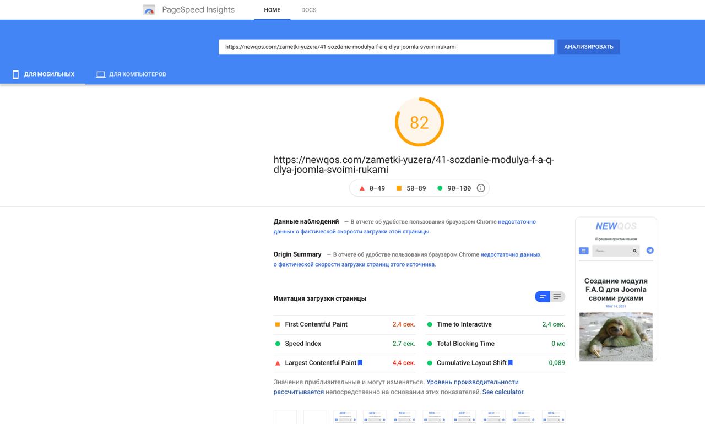Click the orange square First Contentful Paint indicator
705x424 pixels.
278,324
